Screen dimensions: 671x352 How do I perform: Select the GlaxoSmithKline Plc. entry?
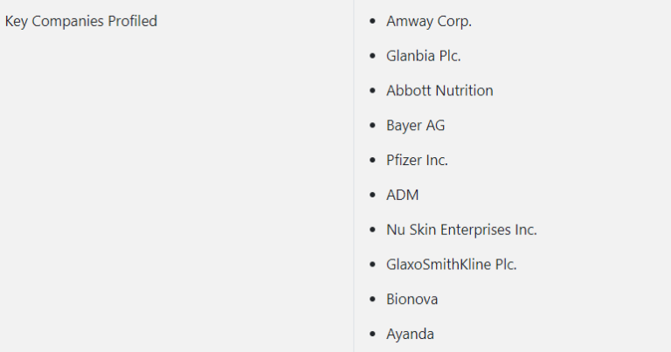coord(451,264)
